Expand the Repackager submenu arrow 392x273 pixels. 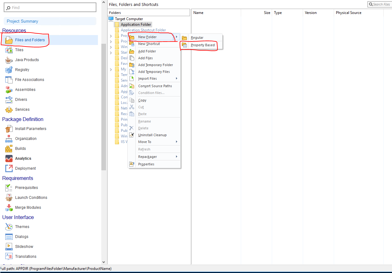pyautogui.click(x=177, y=157)
